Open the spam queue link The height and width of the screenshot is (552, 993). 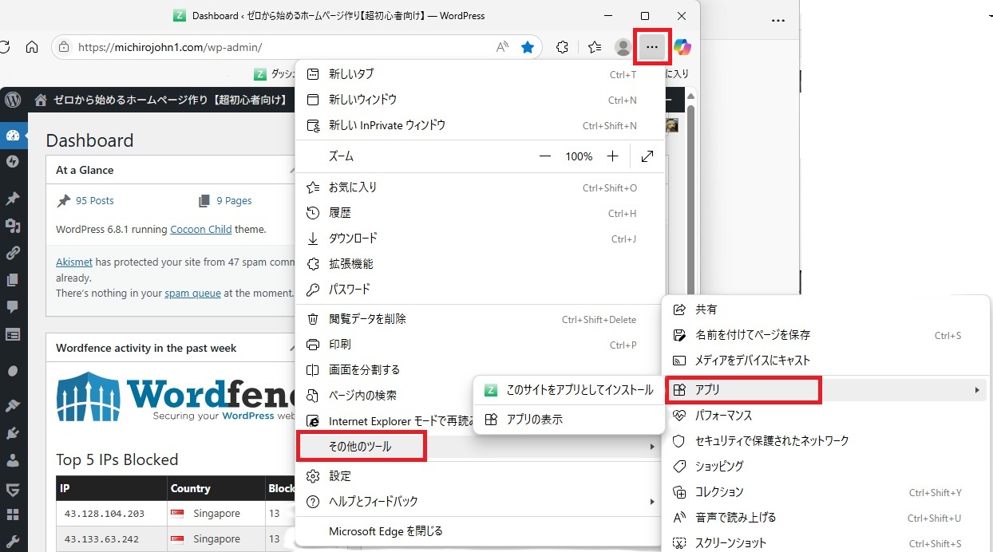point(192,293)
